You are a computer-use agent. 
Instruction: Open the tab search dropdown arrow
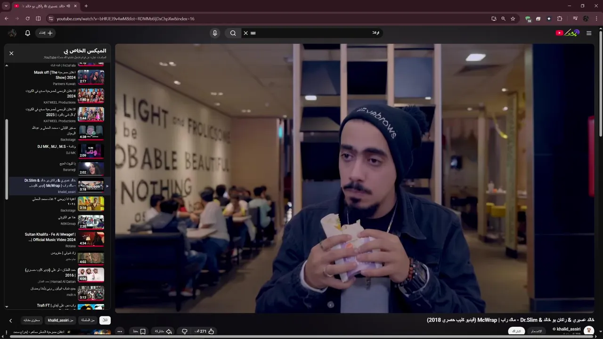pyautogui.click(x=6, y=6)
